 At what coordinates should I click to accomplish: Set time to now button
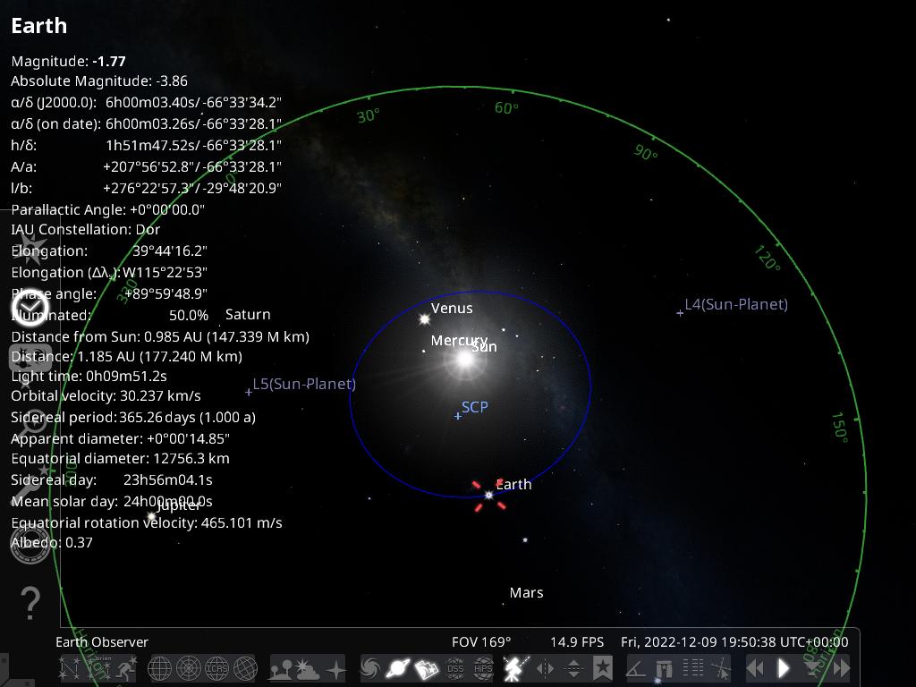point(812,667)
